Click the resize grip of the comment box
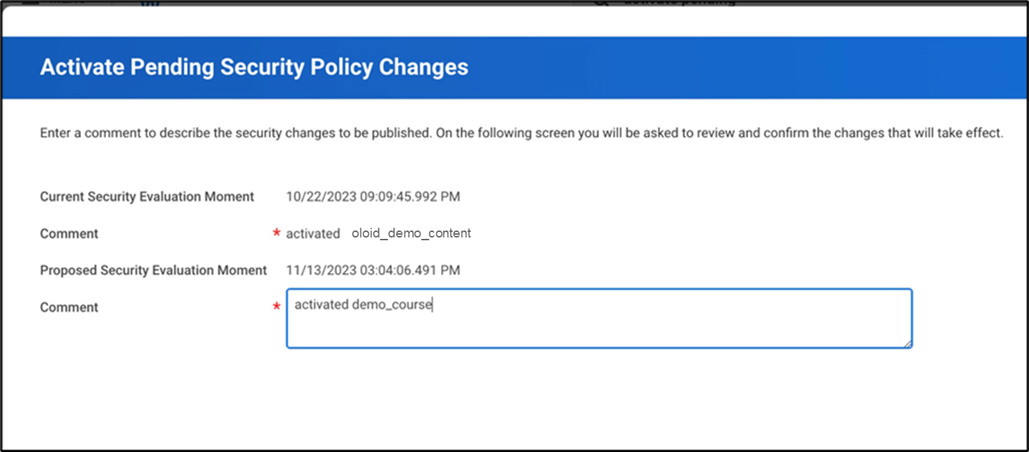Image resolution: width=1029 pixels, height=452 pixels. [x=908, y=343]
